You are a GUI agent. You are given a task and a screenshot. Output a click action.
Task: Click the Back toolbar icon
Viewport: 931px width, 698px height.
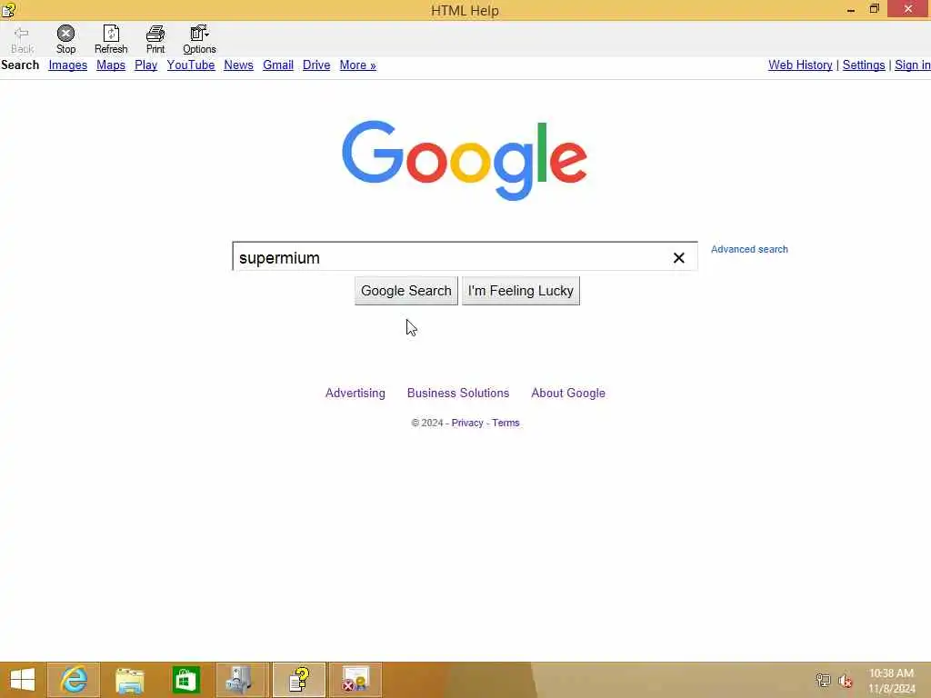point(22,39)
